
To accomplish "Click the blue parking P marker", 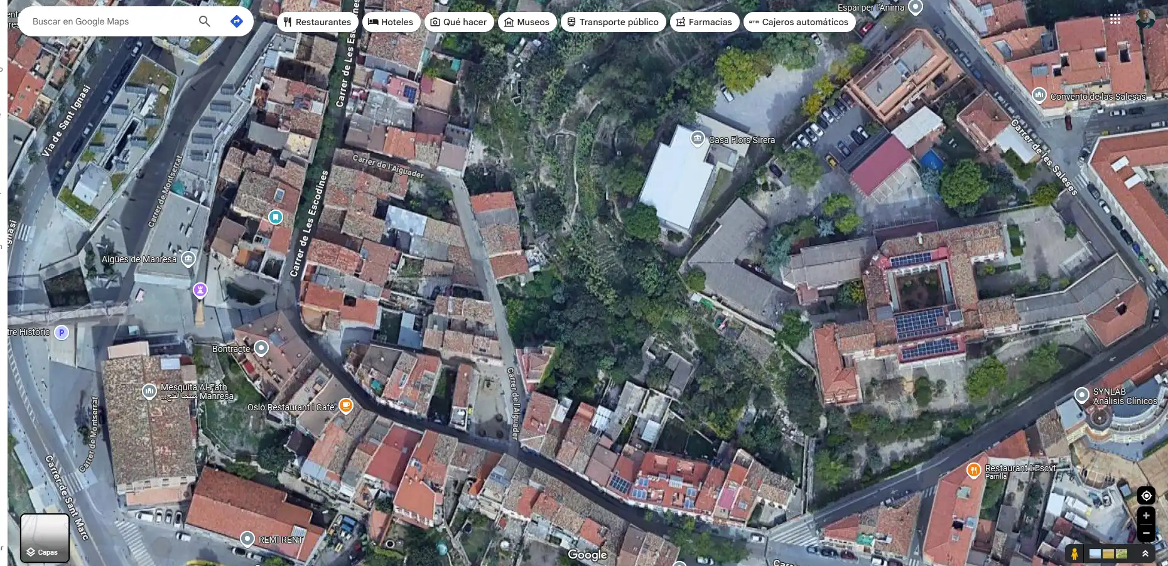I will pyautogui.click(x=61, y=332).
